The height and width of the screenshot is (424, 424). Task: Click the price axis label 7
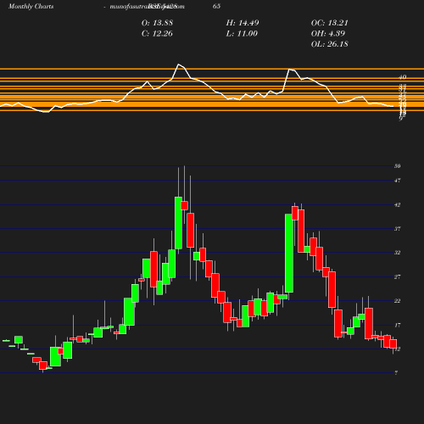click(x=396, y=373)
